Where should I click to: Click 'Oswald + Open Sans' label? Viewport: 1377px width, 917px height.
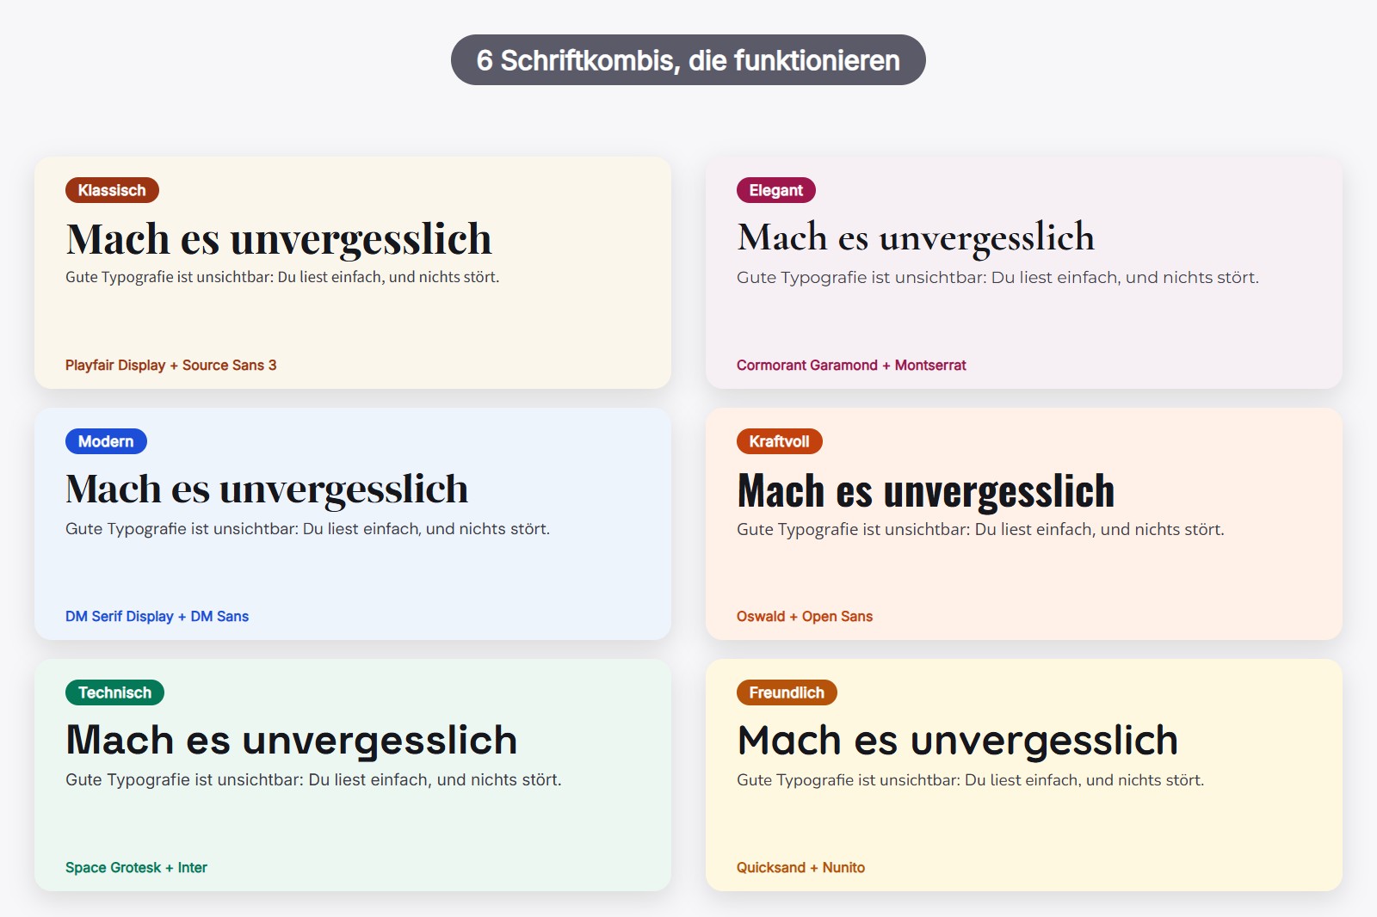pyautogui.click(x=805, y=617)
